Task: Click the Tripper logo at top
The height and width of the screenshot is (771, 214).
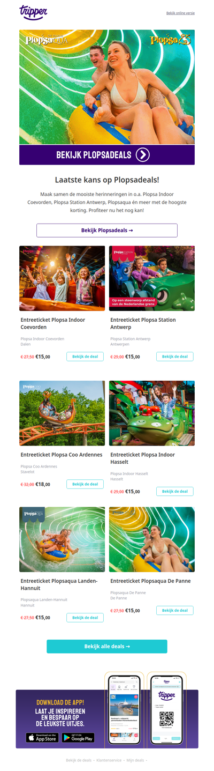Action: (x=33, y=12)
